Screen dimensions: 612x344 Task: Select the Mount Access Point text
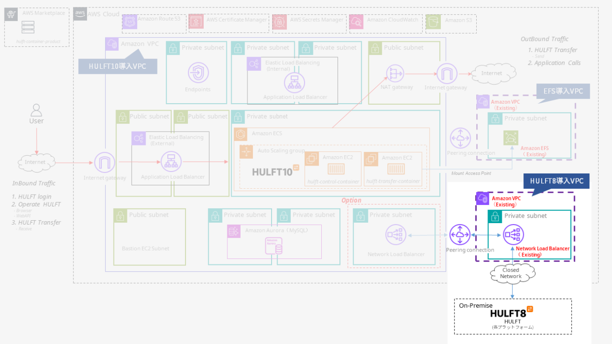471,173
